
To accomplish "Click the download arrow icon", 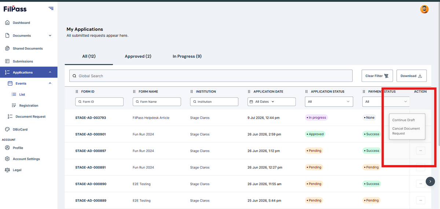I will (420, 76).
